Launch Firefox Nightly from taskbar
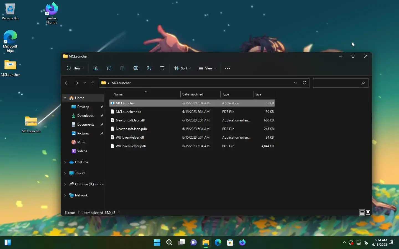Viewport: 399px width, 249px height. pos(242,242)
